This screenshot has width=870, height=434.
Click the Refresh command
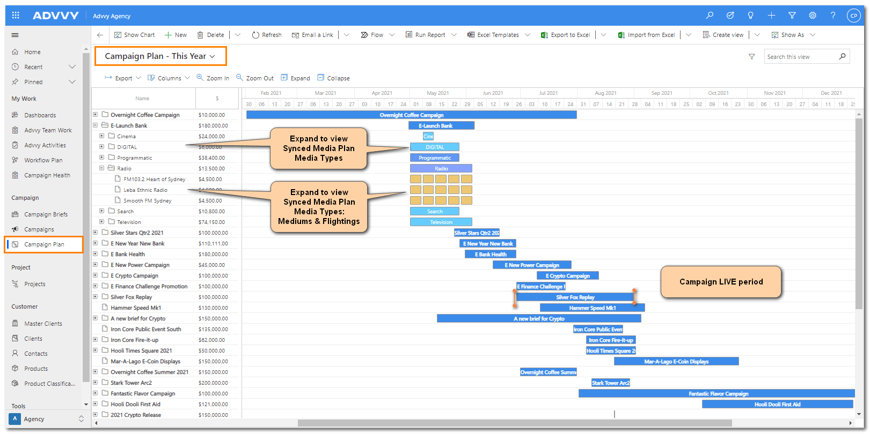click(x=267, y=35)
